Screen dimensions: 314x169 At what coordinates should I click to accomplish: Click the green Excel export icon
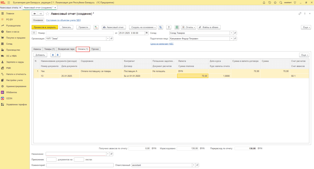[x=177, y=27]
